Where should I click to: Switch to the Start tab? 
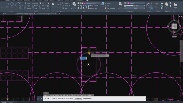tap(5, 14)
